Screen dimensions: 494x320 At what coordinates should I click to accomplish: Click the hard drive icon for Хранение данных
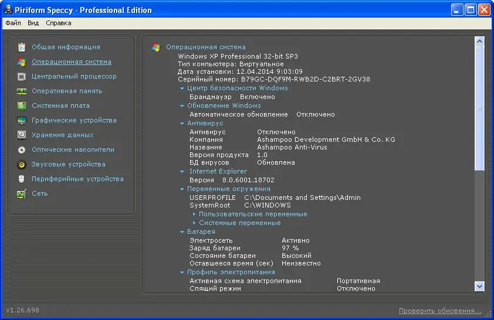pyautogui.click(x=22, y=135)
